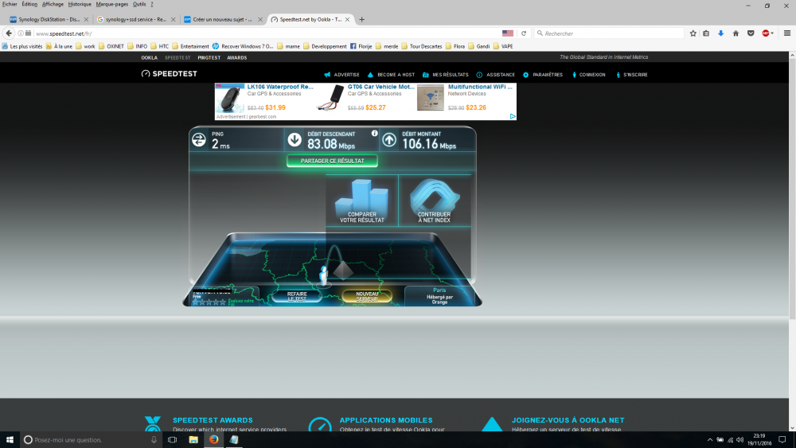Click the Partager ce résultat button
Screen dimensions: 796x448
point(332,161)
